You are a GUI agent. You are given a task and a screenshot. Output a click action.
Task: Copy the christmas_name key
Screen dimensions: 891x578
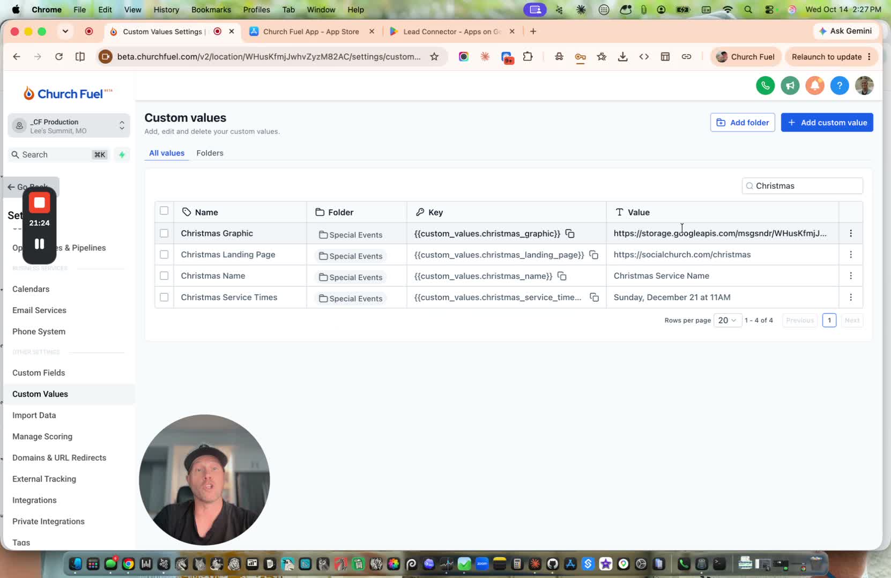562,276
